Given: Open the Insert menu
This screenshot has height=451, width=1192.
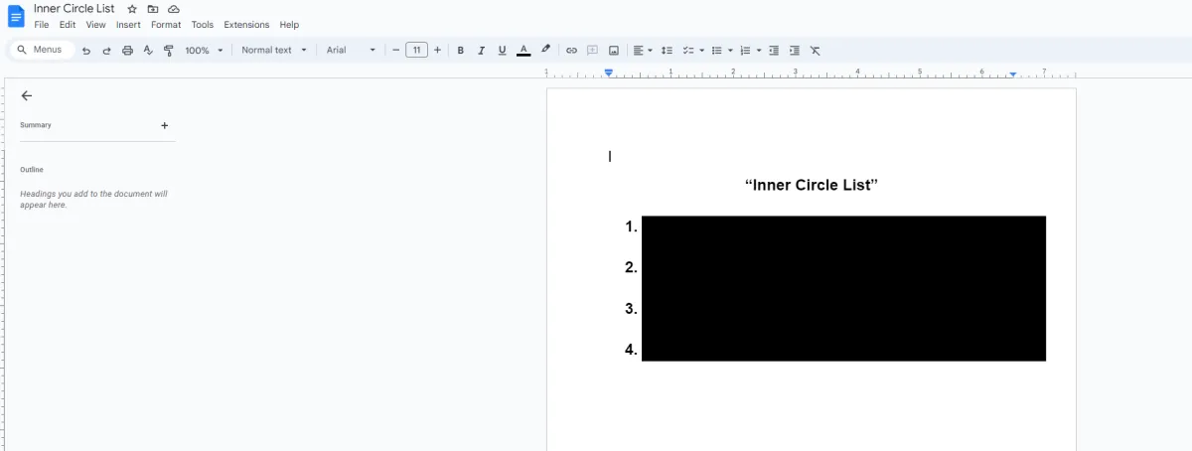Looking at the screenshot, I should 128,25.
